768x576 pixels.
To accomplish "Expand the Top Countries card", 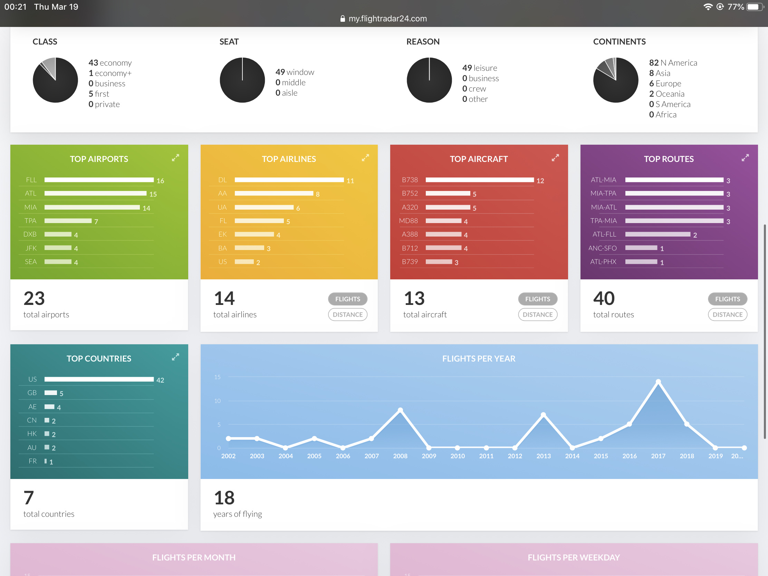I will pos(175,357).
